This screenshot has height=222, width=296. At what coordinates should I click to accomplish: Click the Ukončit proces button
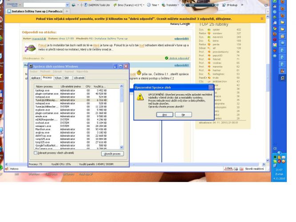click(x=112, y=154)
